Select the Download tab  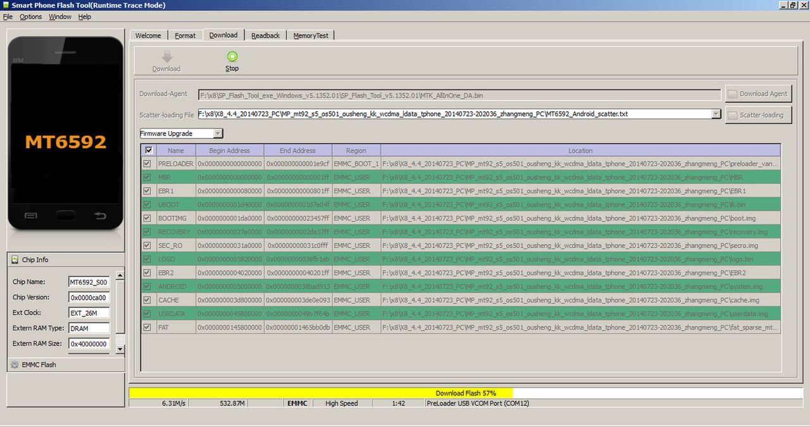tap(223, 35)
